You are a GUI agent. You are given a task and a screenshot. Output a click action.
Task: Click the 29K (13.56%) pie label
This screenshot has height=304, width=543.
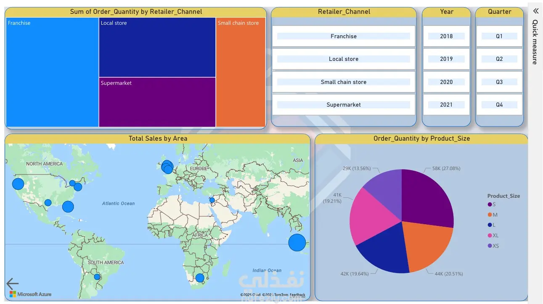pos(357,168)
